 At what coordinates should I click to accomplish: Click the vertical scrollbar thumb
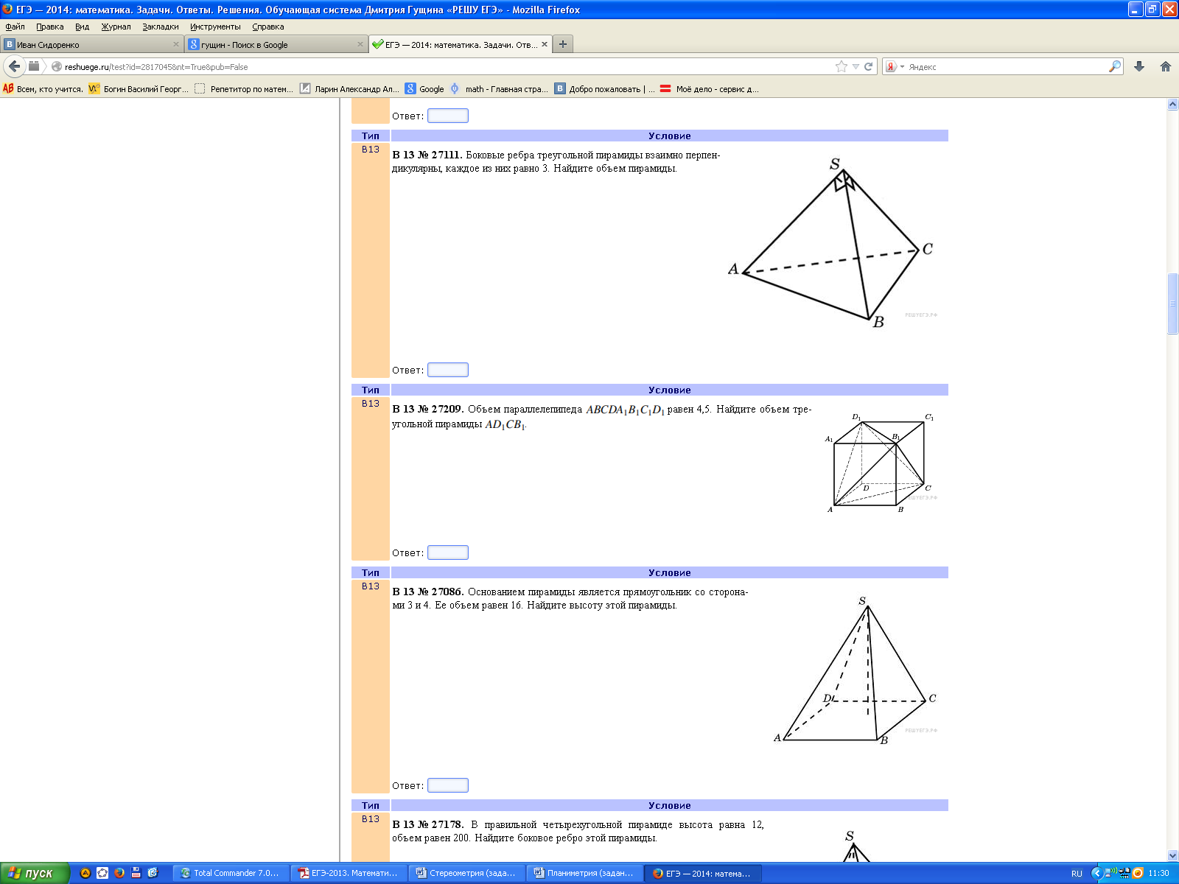[x=1172, y=304]
